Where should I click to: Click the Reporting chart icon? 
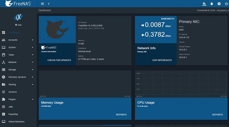pos(4,114)
